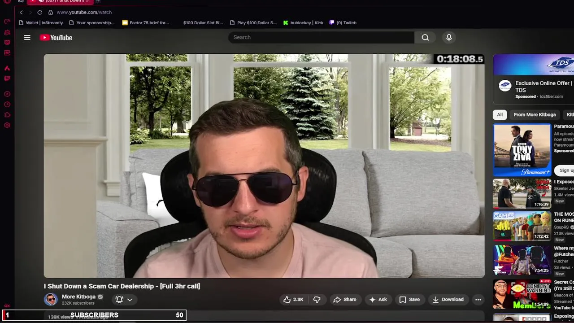Viewport: 574px width, 323px height.
Task: Click the address bar URL youtube.com/watch
Action: (x=84, y=12)
